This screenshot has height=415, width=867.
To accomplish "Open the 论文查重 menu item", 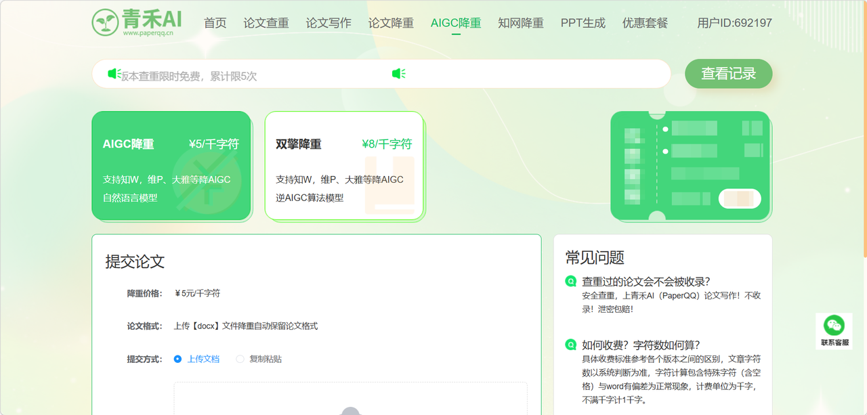I will pyautogui.click(x=266, y=23).
